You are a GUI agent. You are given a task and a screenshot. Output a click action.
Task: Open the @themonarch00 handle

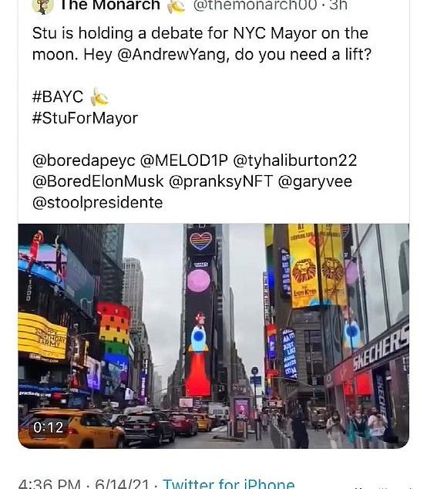click(255, 5)
